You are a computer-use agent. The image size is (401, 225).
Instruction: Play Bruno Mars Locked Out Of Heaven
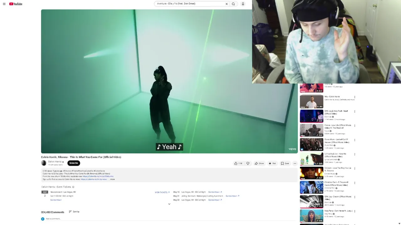point(311,145)
